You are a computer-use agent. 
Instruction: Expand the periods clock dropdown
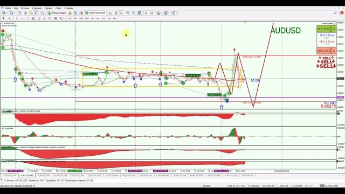tap(169, 13)
